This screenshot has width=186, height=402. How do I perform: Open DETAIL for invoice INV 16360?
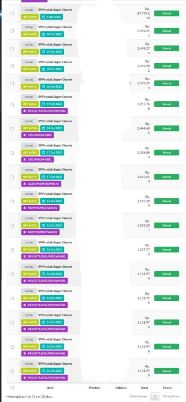tap(29, 267)
